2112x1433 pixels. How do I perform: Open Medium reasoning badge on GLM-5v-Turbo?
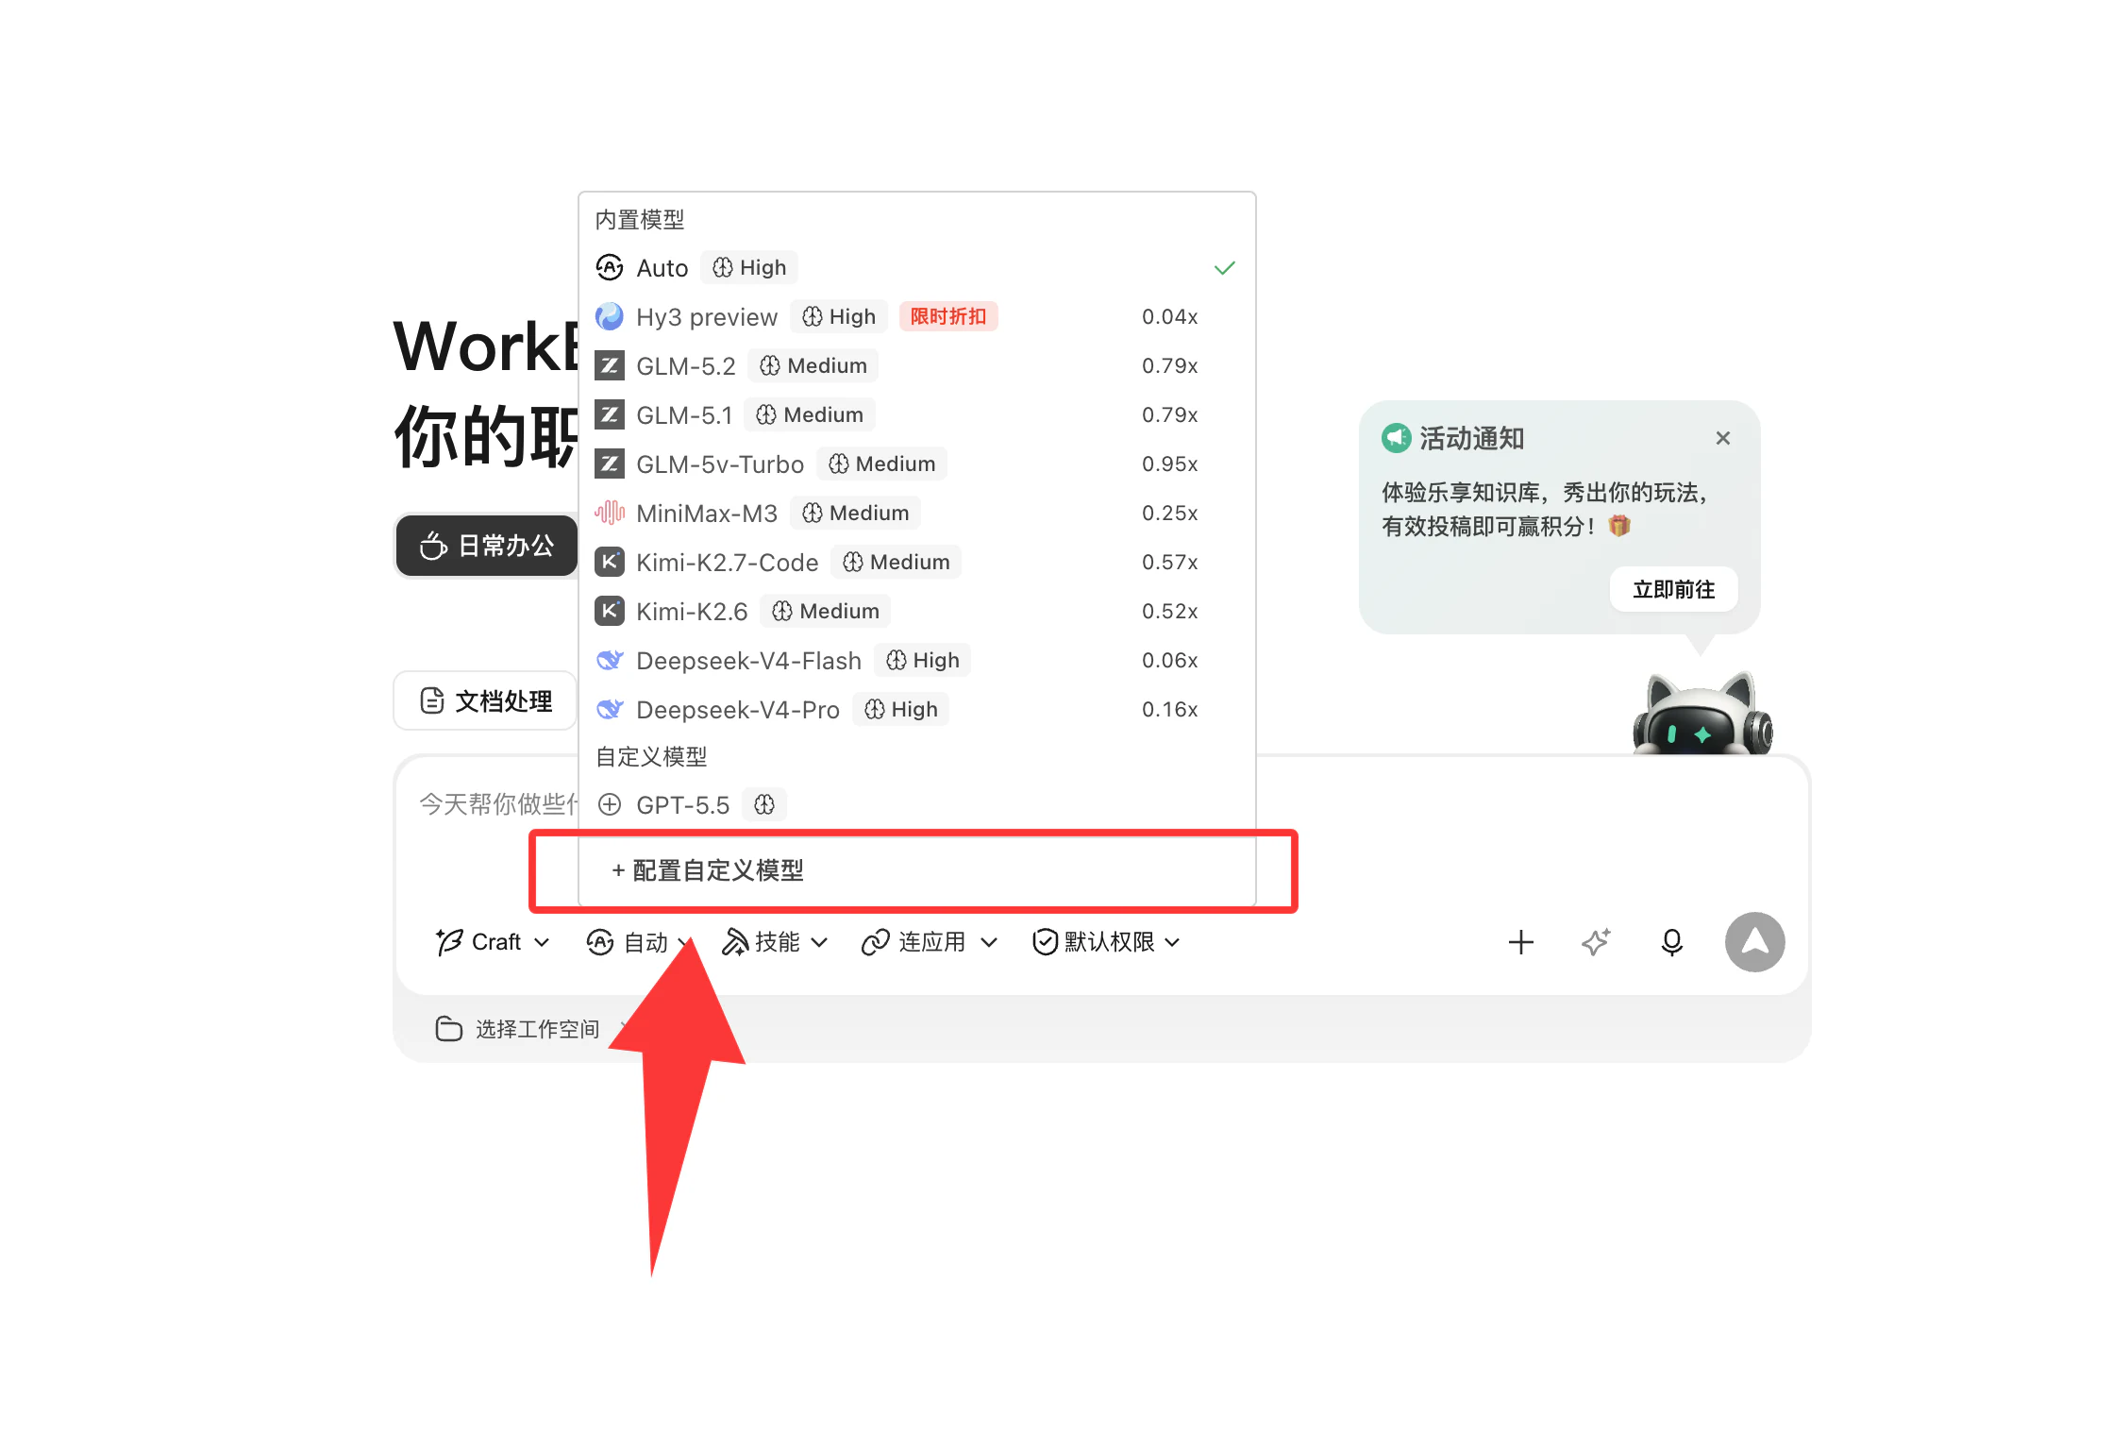(x=881, y=464)
